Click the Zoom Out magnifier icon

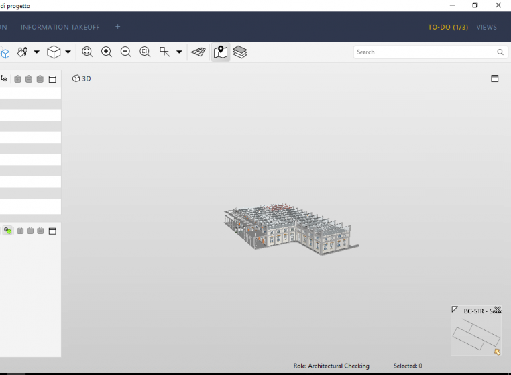click(126, 52)
